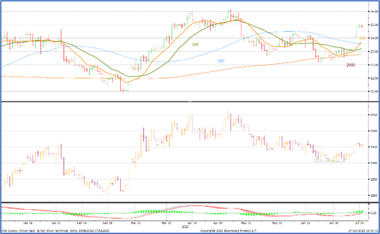Image resolution: width=380 pixels, height=234 pixels.
Task: Click the 1800 axis label in the middle chart
Action: (374, 195)
